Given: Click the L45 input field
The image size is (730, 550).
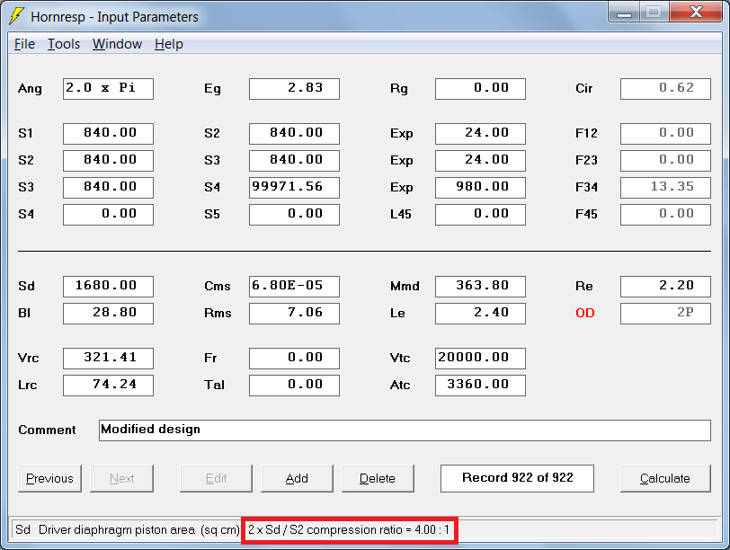Looking at the screenshot, I should pos(480,215).
